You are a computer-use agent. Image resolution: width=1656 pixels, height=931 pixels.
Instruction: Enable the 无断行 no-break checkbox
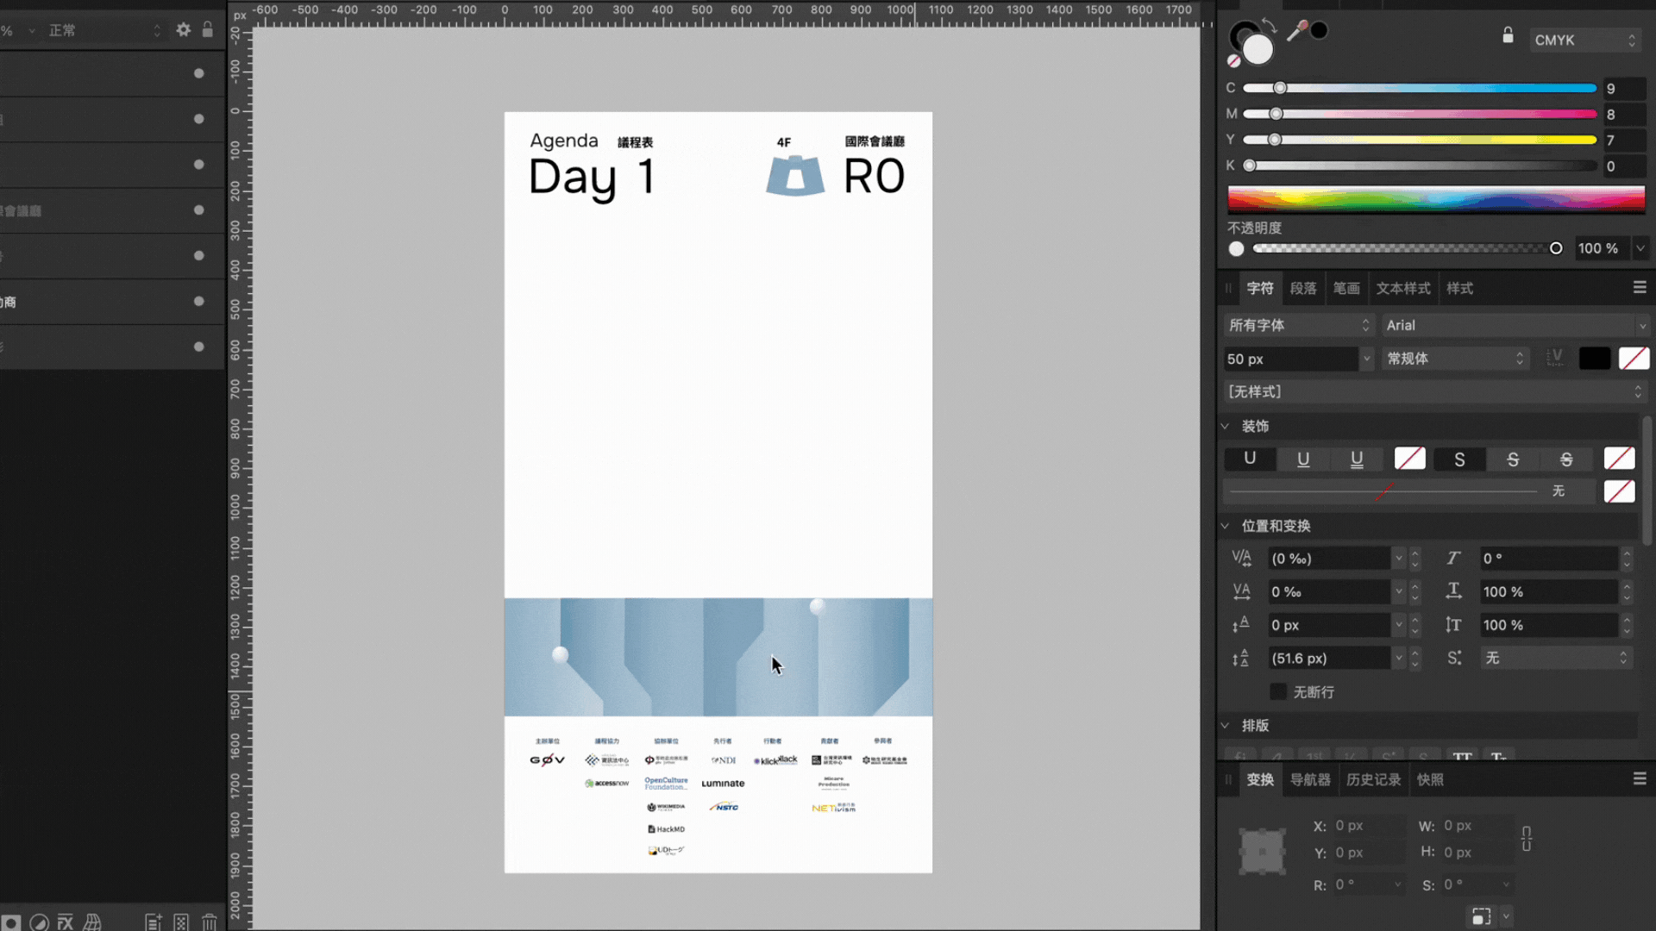point(1278,692)
